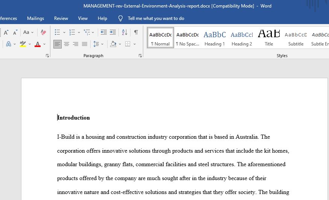This screenshot has width=329, height=200.
Task: Click the lightbulb Tell Me icon
Action: [120, 18]
